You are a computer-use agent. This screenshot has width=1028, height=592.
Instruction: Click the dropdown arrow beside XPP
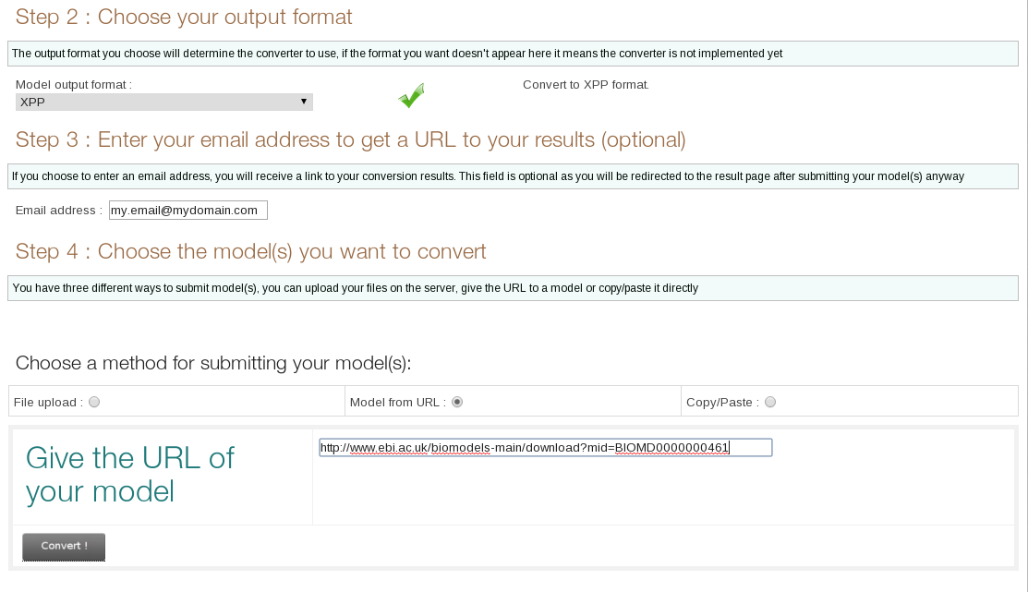coord(304,102)
